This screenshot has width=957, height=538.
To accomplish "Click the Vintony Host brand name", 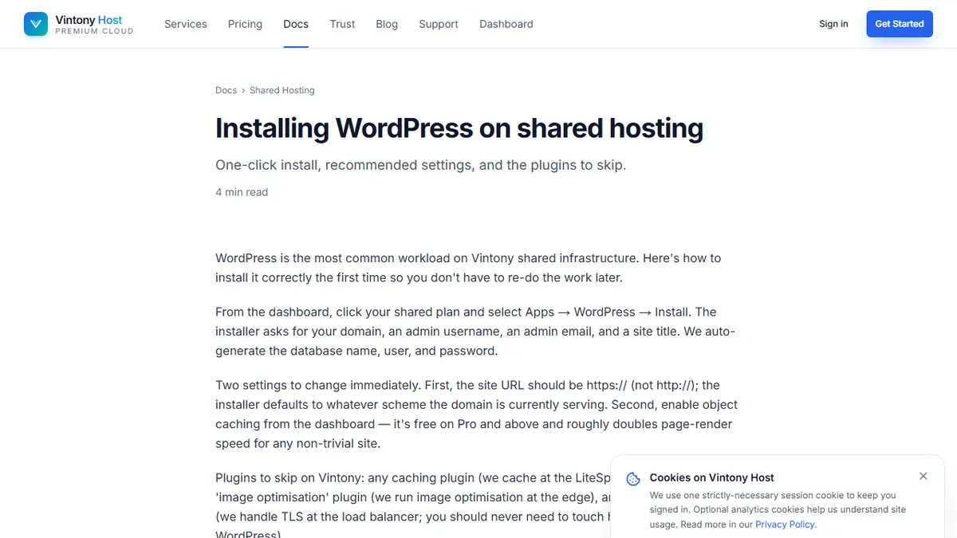I will [89, 19].
